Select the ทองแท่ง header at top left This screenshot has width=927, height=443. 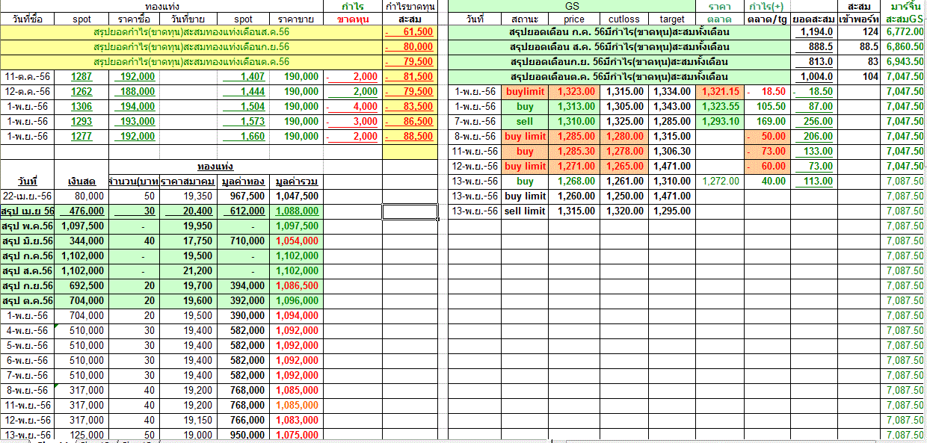(161, 5)
